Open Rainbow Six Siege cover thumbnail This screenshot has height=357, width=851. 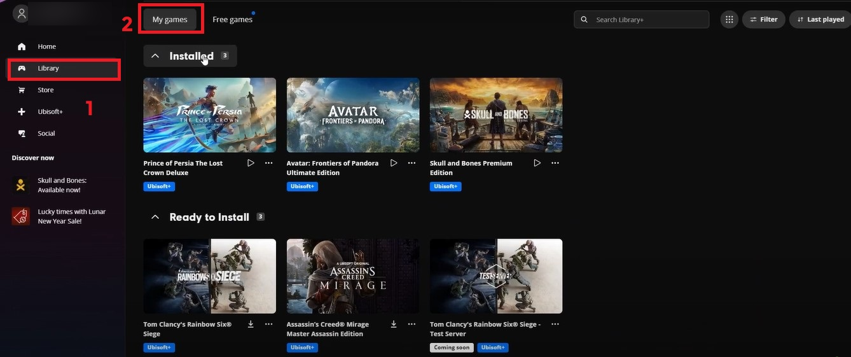click(209, 276)
